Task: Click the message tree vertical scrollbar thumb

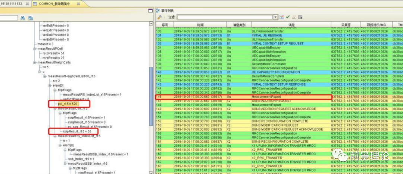Action: click(x=151, y=96)
